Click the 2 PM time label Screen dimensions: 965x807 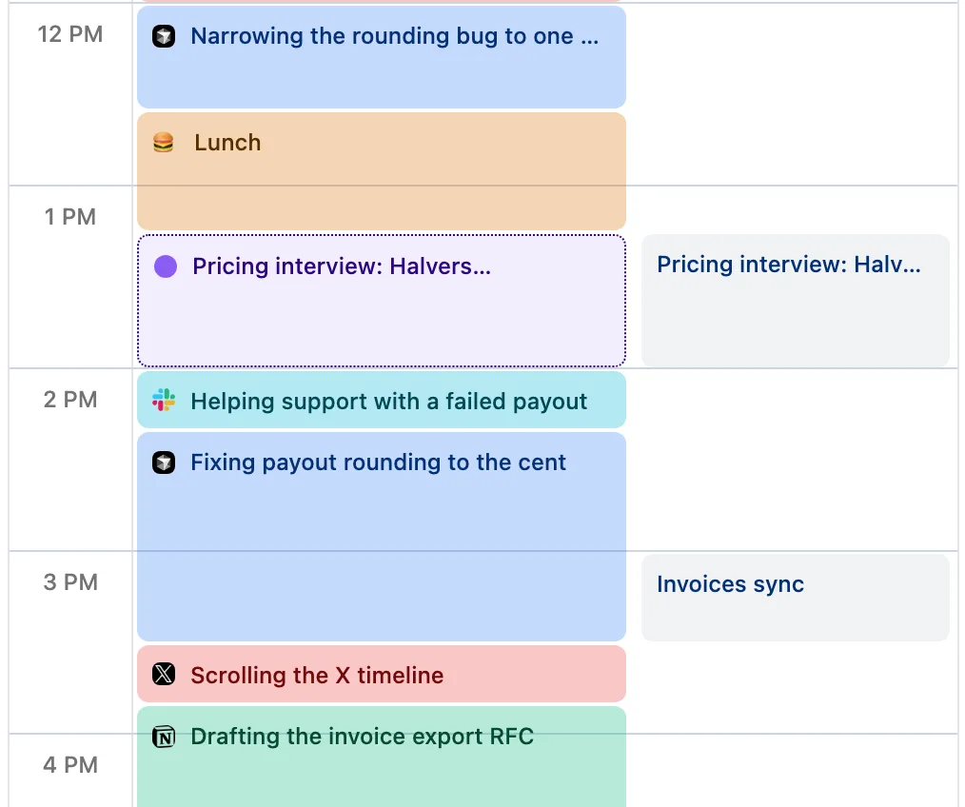(70, 400)
